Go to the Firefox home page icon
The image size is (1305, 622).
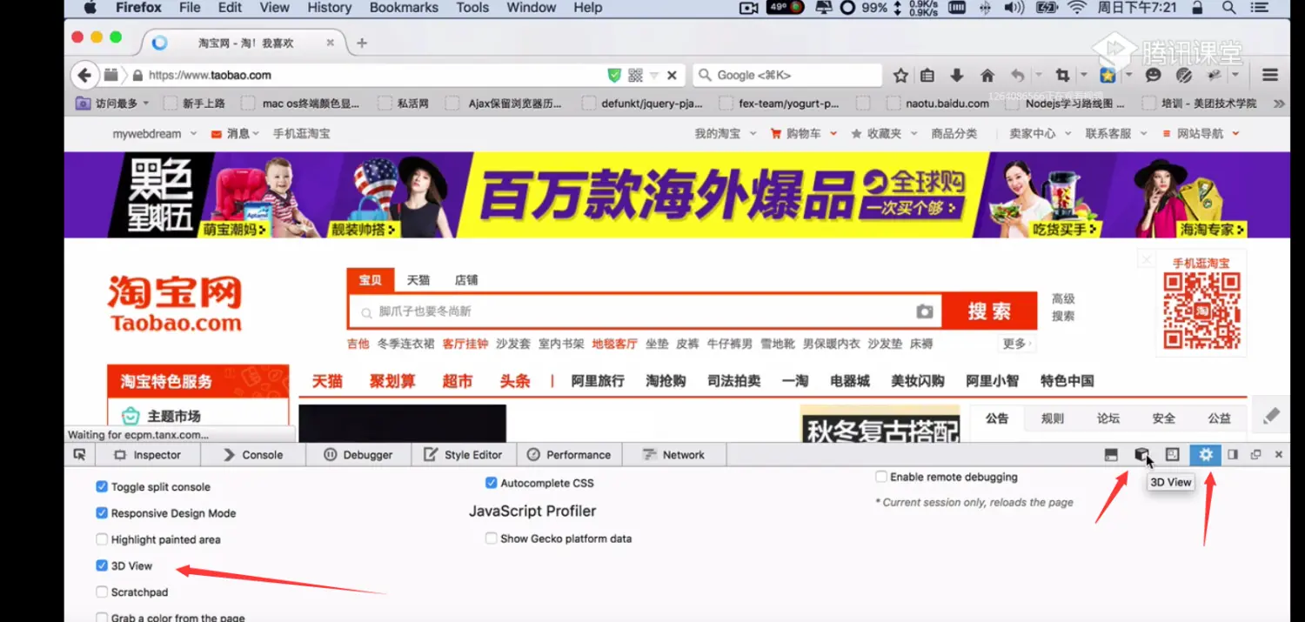[987, 76]
